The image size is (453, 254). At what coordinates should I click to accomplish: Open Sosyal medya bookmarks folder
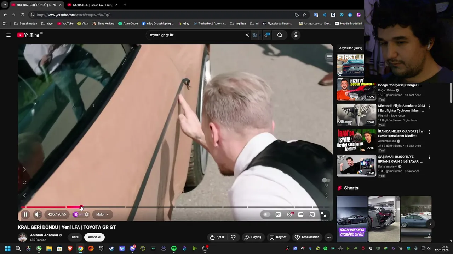tap(25, 24)
